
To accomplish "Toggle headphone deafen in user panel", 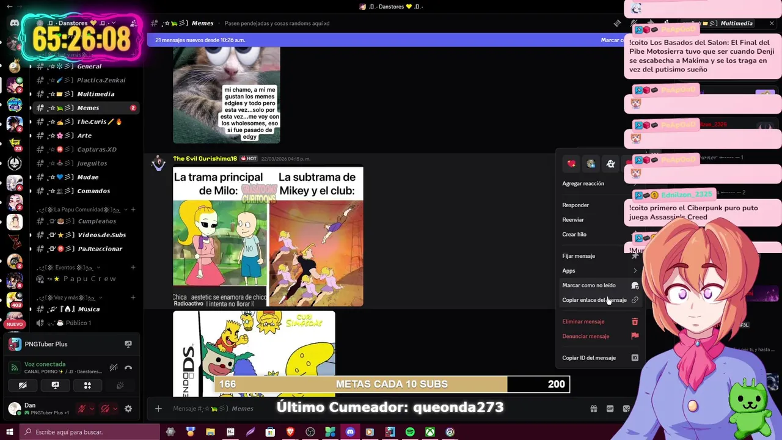I will (x=105, y=409).
